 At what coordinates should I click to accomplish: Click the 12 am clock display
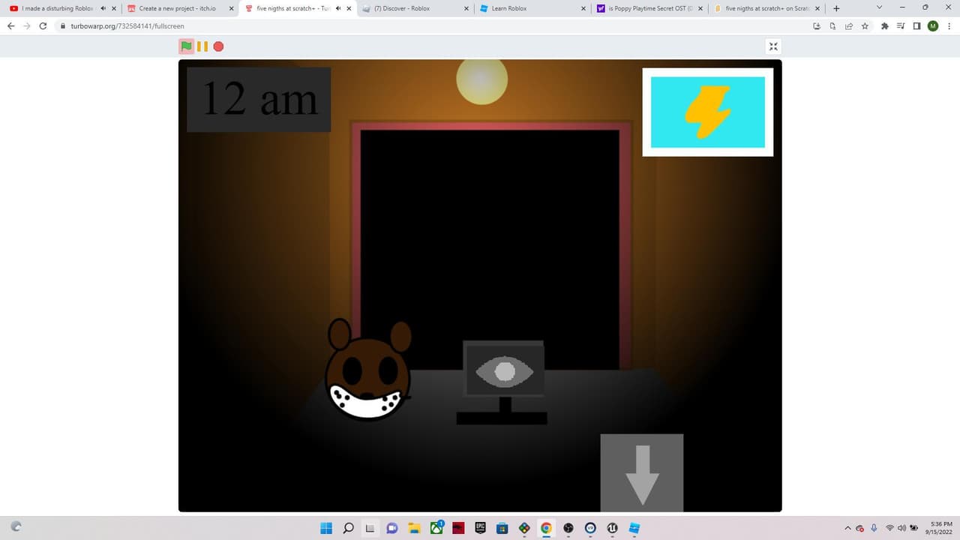pos(259,99)
